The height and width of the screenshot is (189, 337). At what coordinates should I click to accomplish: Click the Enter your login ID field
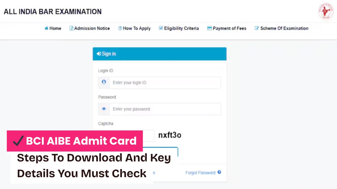[x=165, y=82]
